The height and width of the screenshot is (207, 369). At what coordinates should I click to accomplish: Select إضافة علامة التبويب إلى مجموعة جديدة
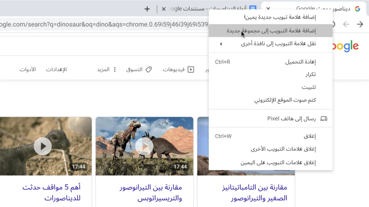tap(271, 31)
